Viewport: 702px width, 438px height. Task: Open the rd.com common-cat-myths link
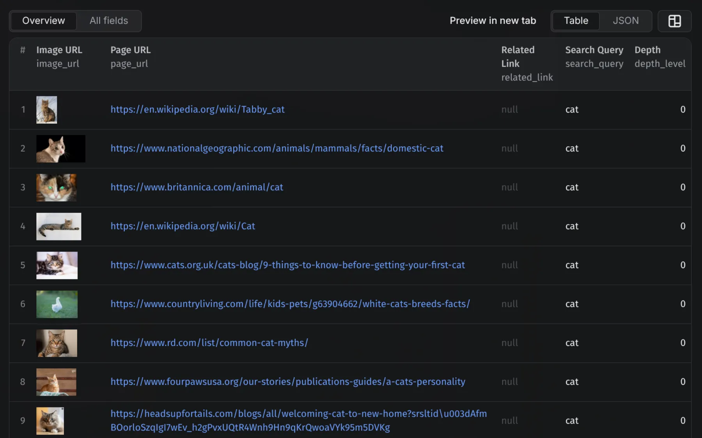(209, 343)
